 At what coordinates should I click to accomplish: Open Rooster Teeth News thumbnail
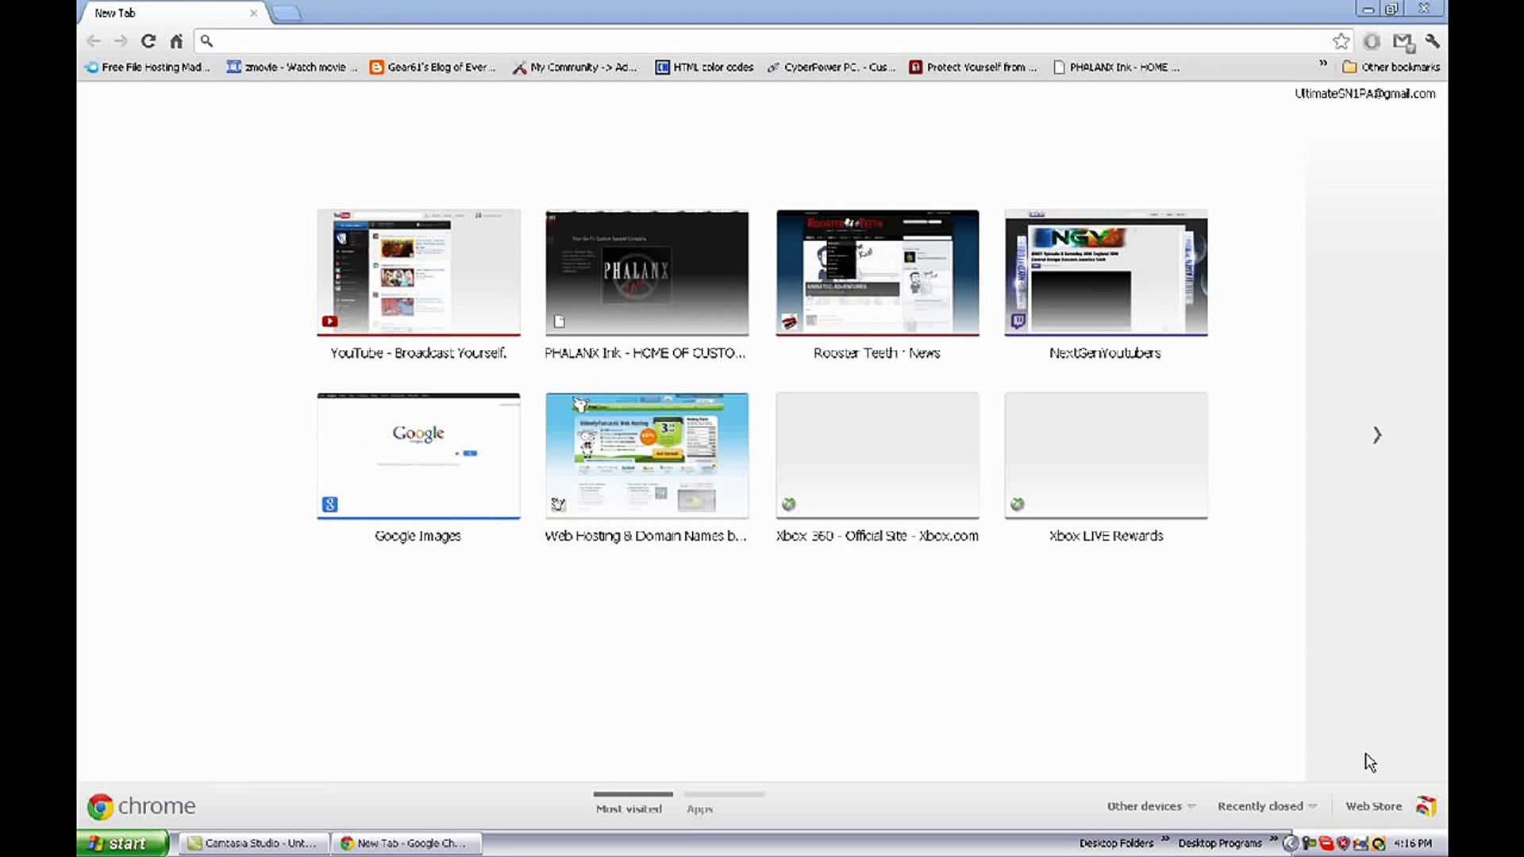pyautogui.click(x=877, y=273)
